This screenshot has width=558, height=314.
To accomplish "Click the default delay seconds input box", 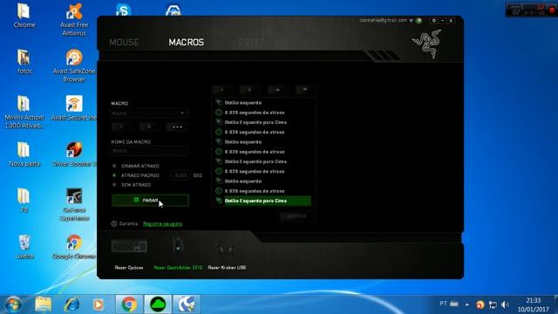I will [x=180, y=175].
